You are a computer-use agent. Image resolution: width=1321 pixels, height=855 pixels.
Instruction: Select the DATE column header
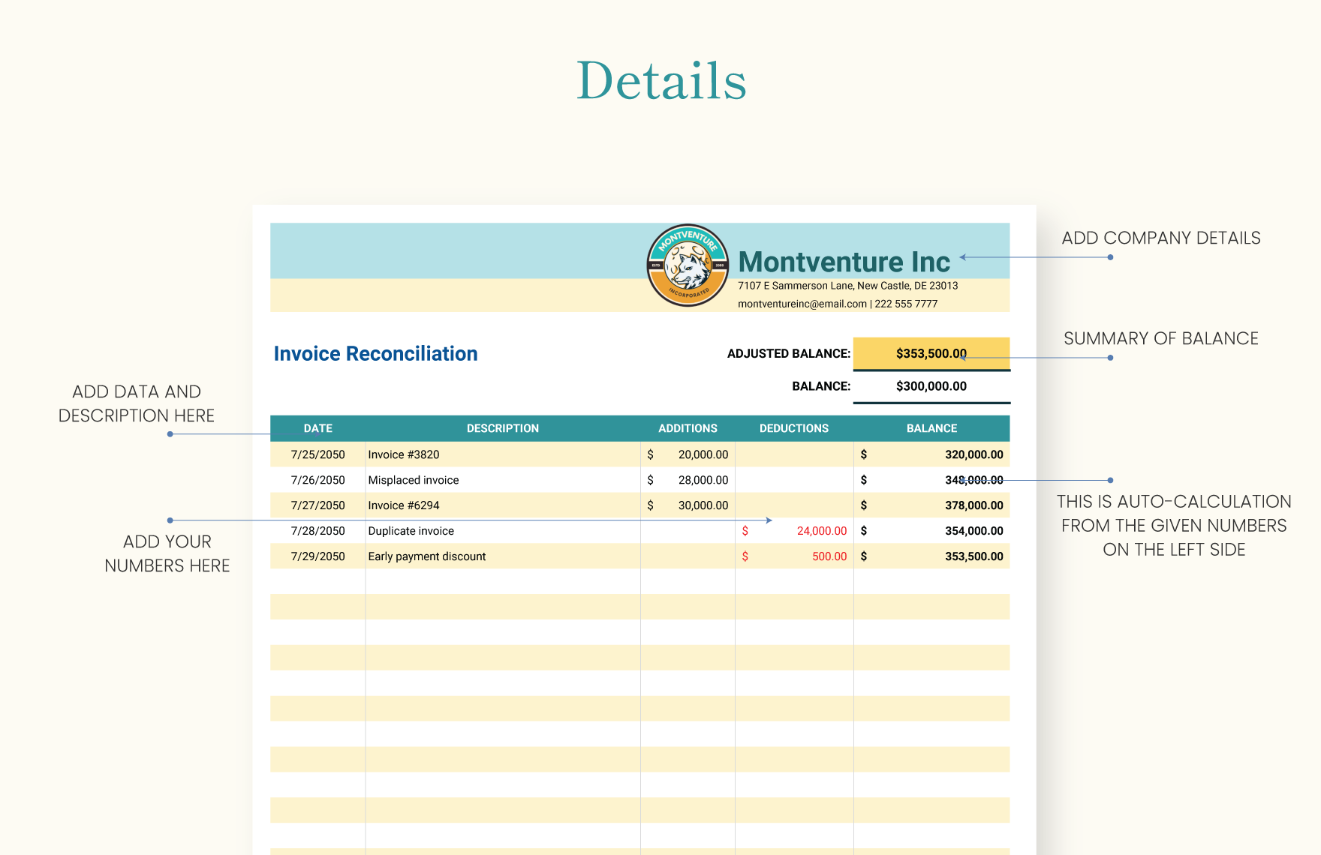(x=317, y=427)
